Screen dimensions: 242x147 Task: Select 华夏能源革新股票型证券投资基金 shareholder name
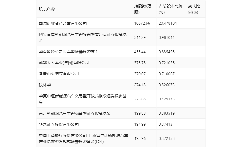click(69, 52)
